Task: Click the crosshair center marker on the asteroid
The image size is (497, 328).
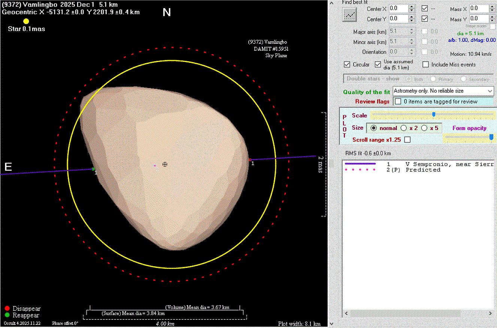Action: coord(165,164)
